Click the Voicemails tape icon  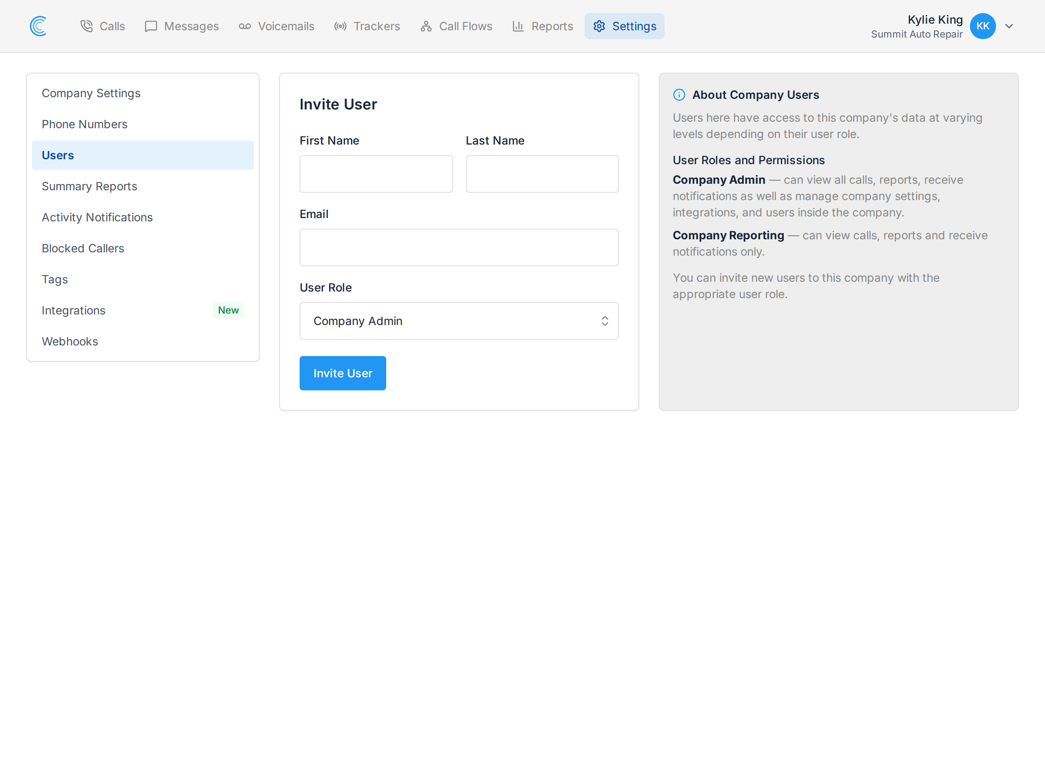(245, 26)
